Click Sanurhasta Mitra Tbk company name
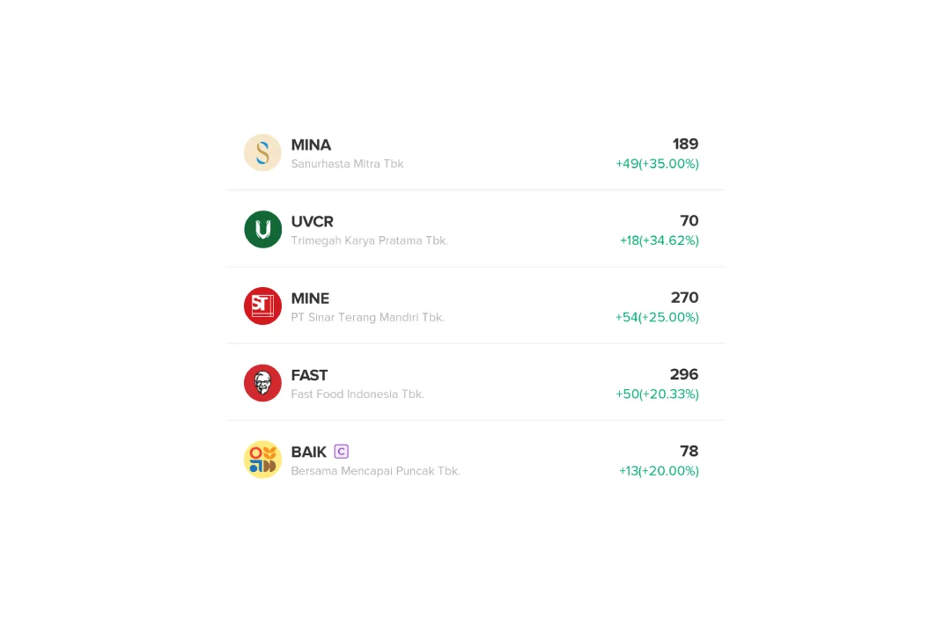This screenshot has height=634, width=951. (347, 164)
